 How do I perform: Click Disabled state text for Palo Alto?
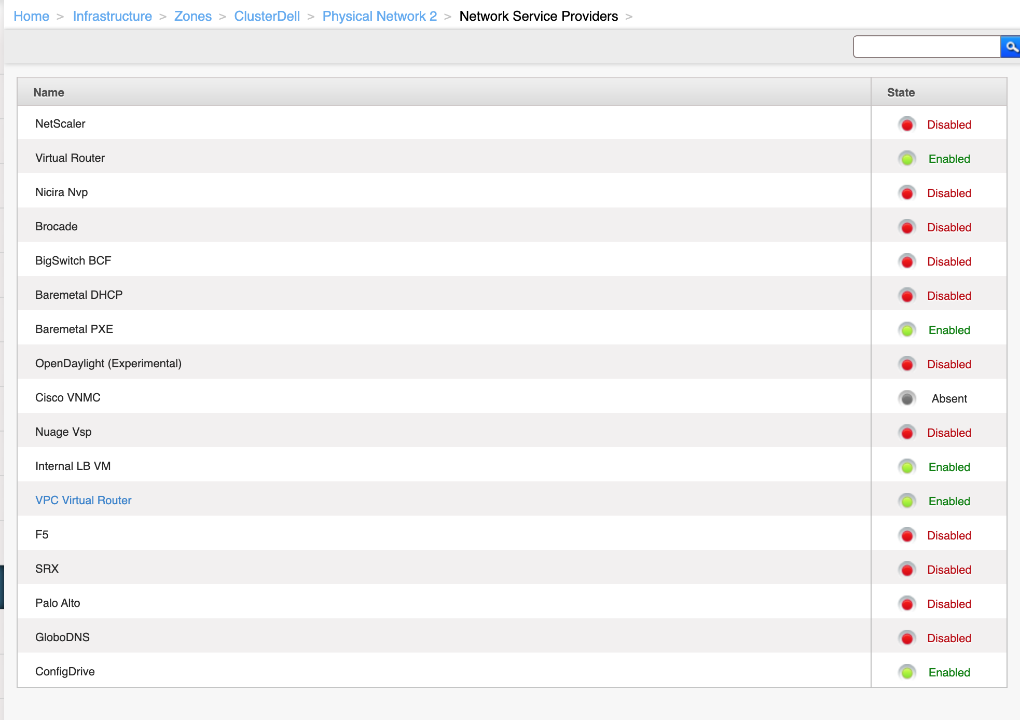point(949,604)
